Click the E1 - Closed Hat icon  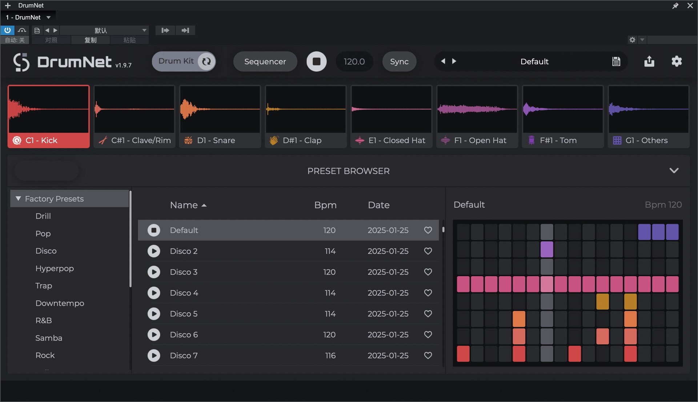pyautogui.click(x=360, y=140)
